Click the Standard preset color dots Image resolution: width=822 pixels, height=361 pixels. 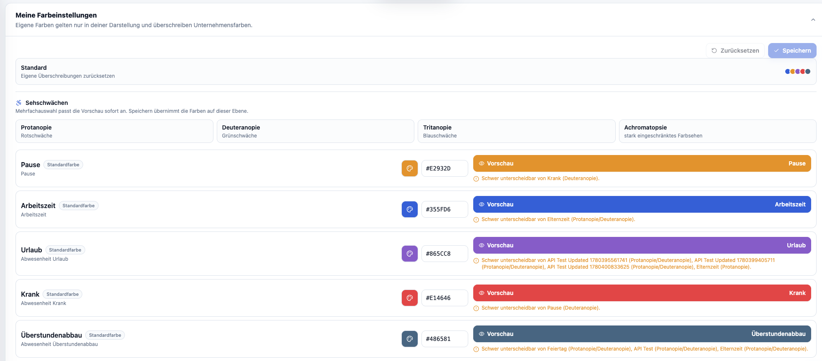(x=798, y=71)
